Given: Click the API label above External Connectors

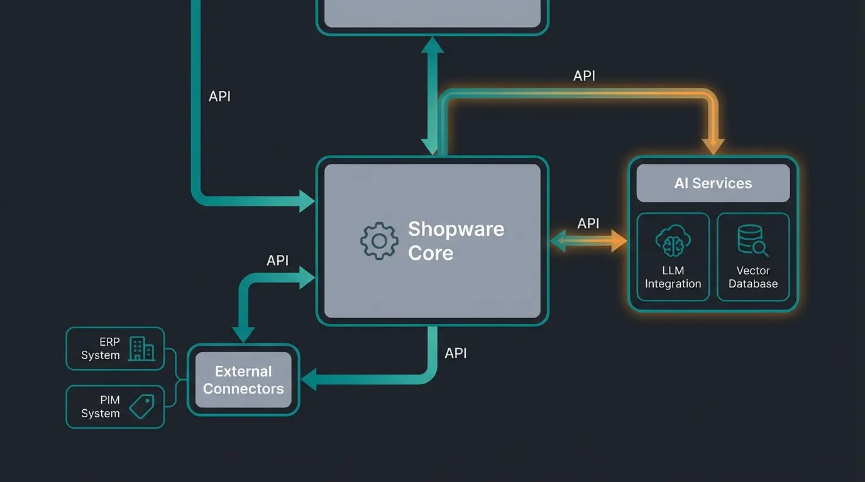Looking at the screenshot, I should 277,260.
